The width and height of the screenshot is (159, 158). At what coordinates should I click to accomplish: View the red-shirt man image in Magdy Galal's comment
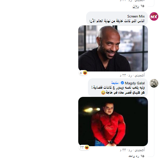coord(113,122)
